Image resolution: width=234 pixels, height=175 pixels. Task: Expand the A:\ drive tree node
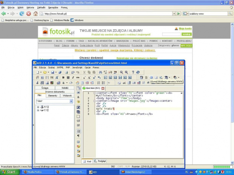point(38,107)
